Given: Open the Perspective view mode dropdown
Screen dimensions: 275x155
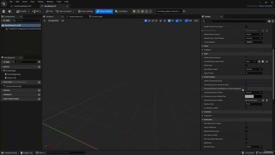Looking at the screenshot, I should [53, 21].
